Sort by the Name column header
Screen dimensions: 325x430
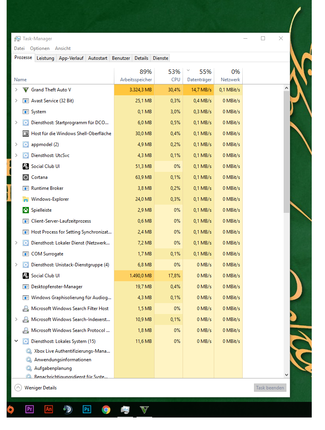[x=63, y=76]
